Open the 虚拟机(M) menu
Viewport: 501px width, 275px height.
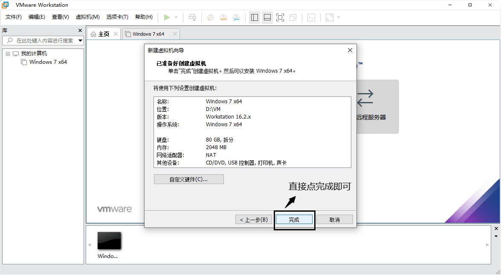pos(87,17)
